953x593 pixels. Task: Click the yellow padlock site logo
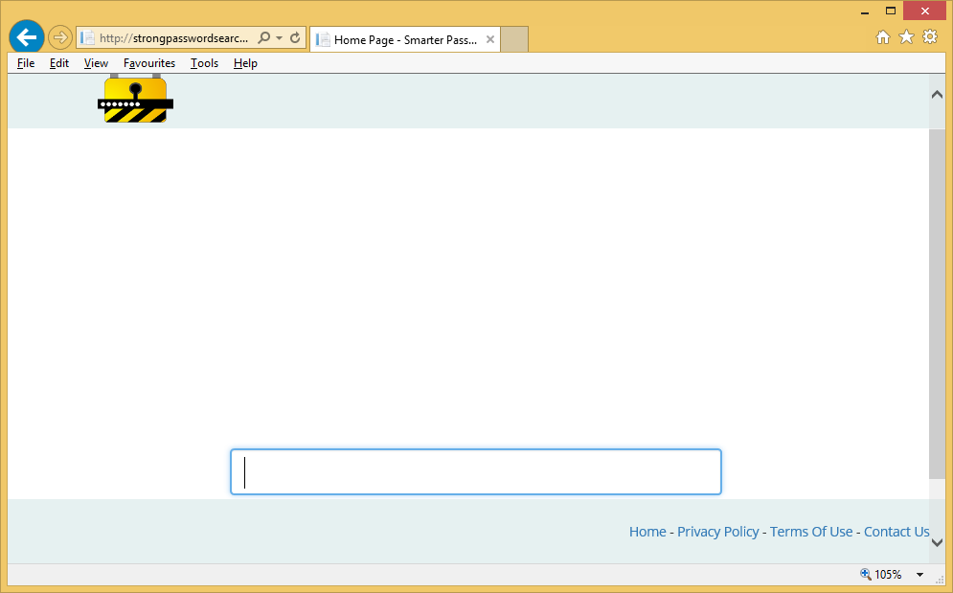136,100
